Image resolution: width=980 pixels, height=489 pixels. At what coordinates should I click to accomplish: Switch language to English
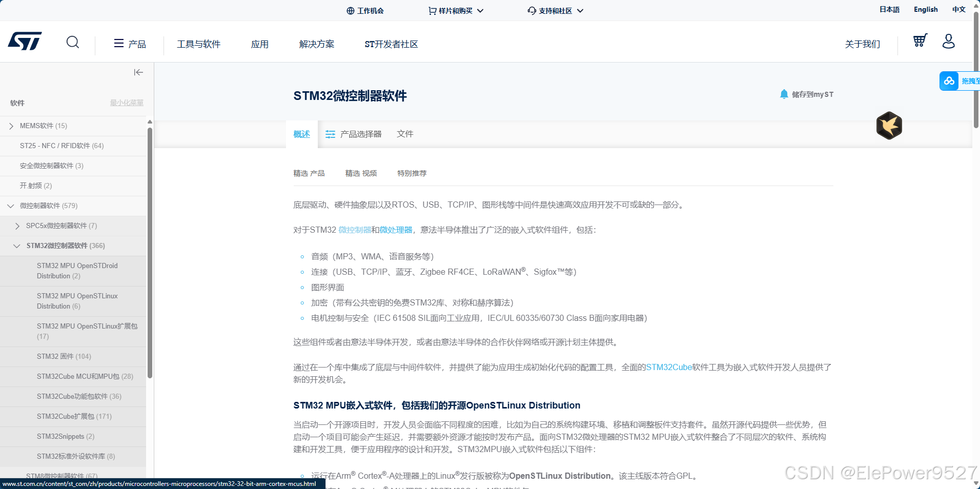click(x=926, y=9)
